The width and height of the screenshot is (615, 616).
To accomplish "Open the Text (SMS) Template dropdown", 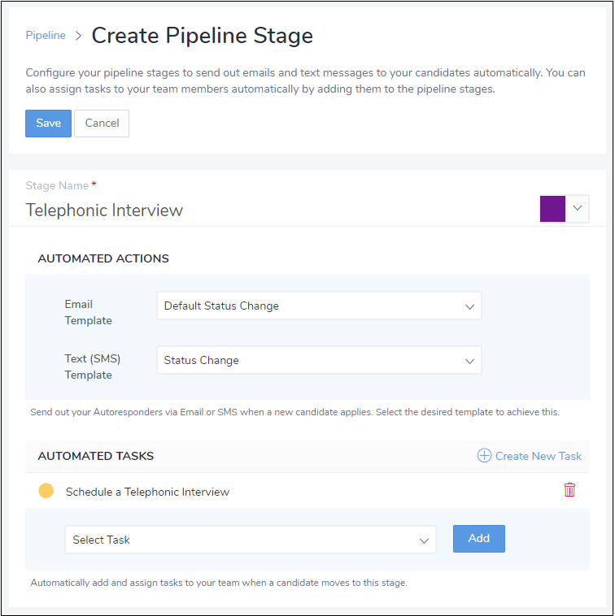I will coord(319,361).
